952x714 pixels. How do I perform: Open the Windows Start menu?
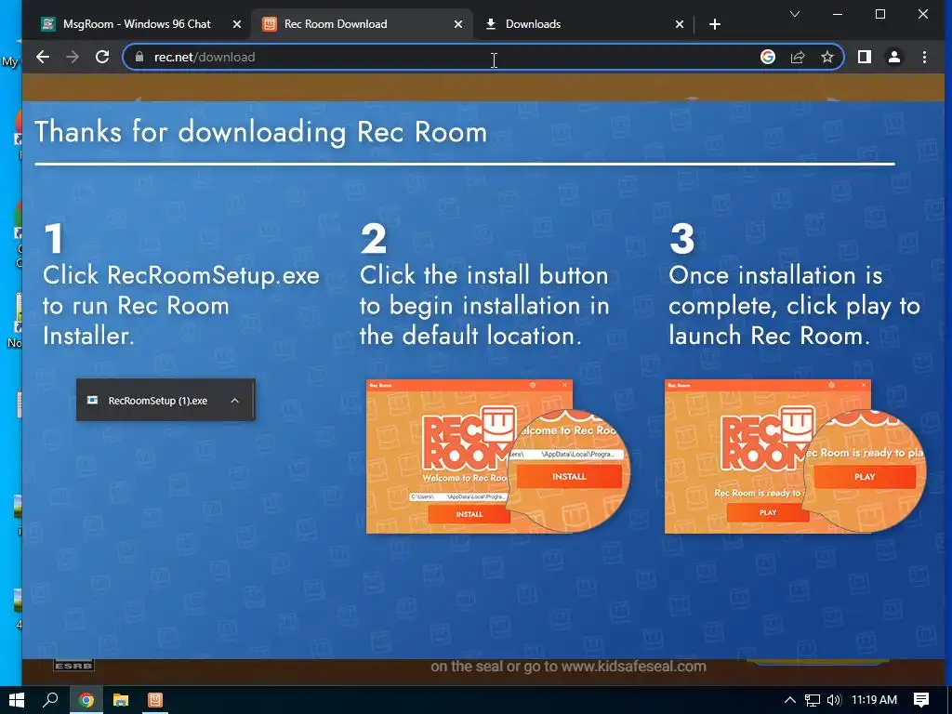[x=17, y=700]
